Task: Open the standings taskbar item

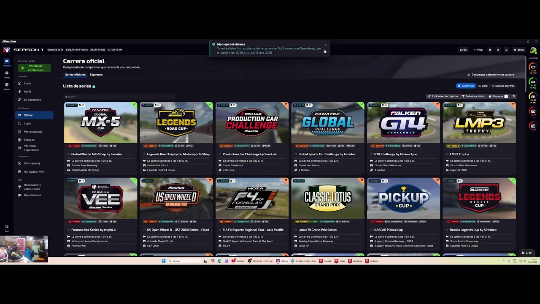Action: pos(355,261)
